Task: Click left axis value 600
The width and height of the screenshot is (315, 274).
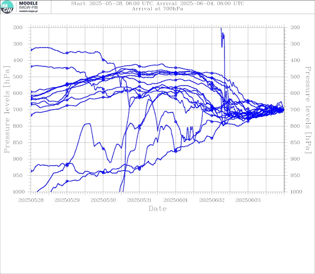Action: (x=18, y=93)
